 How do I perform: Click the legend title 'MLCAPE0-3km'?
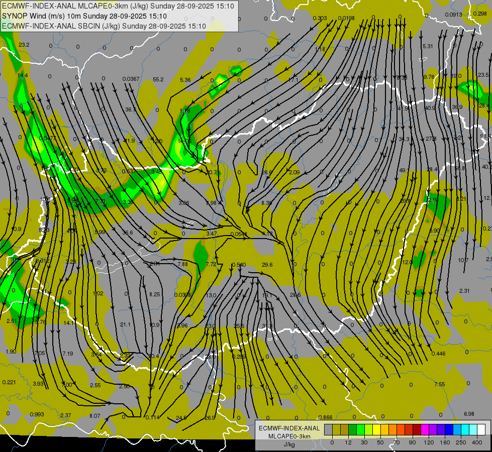[x=289, y=436]
